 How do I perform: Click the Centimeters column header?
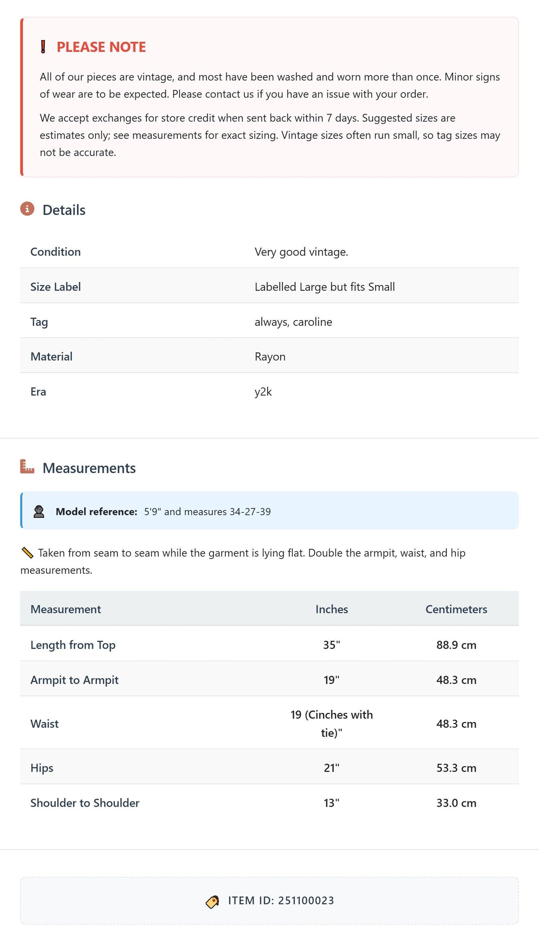456,609
